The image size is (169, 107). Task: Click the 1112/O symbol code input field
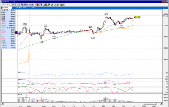point(7,8)
